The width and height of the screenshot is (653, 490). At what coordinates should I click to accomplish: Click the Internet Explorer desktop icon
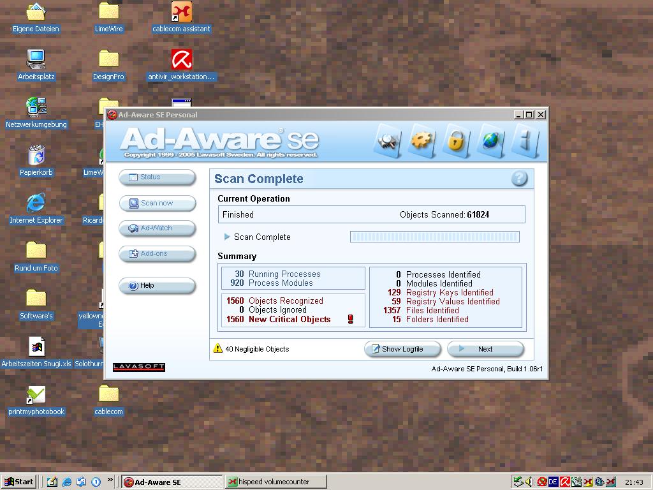pyautogui.click(x=36, y=204)
